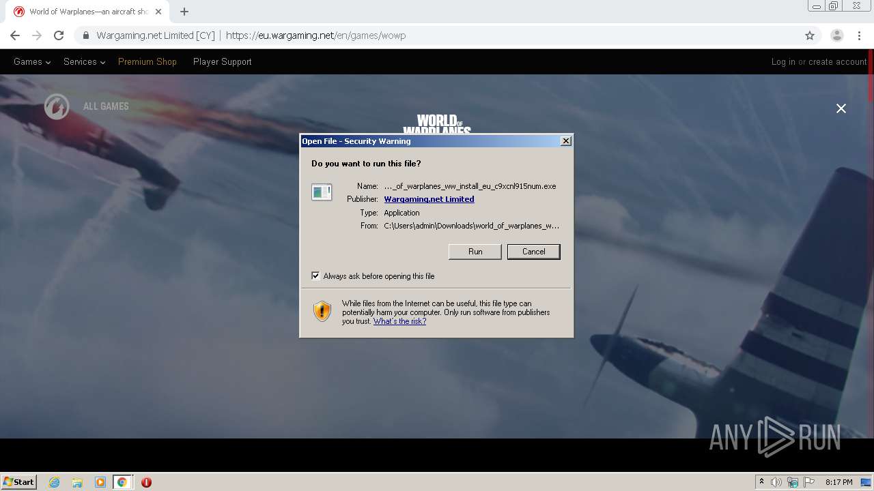Open a new tab with plus icon

(x=184, y=12)
